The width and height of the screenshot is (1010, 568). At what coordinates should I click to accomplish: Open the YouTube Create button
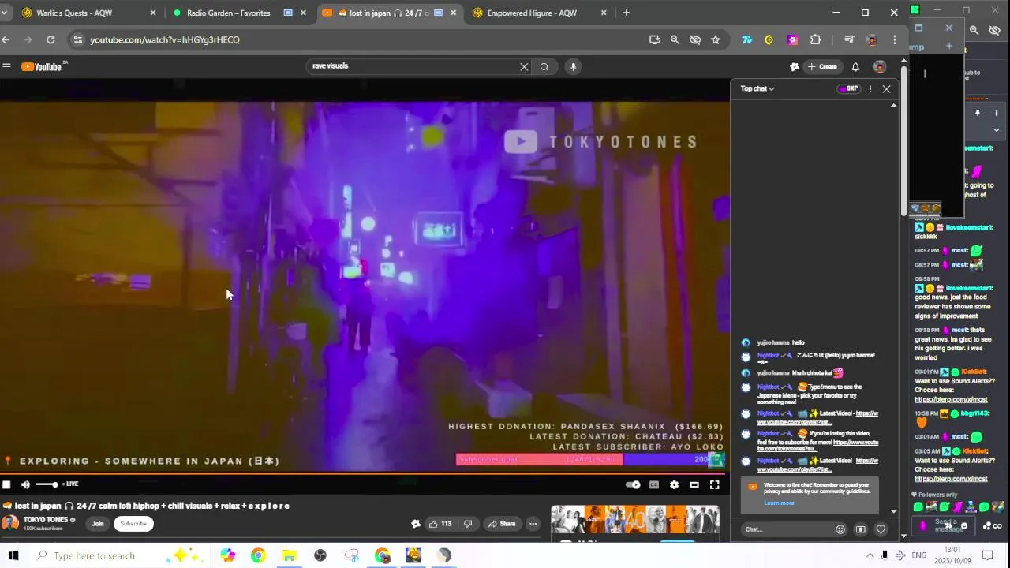[x=822, y=67]
